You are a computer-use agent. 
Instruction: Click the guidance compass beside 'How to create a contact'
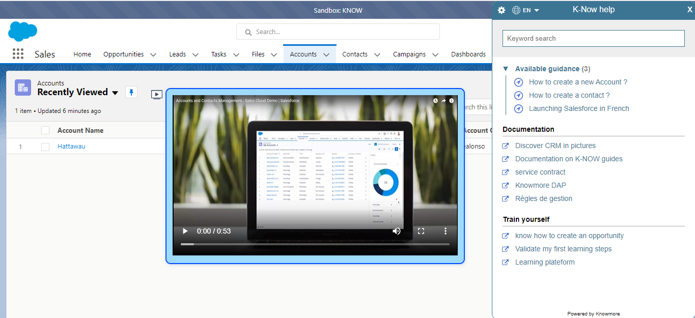pyautogui.click(x=518, y=95)
